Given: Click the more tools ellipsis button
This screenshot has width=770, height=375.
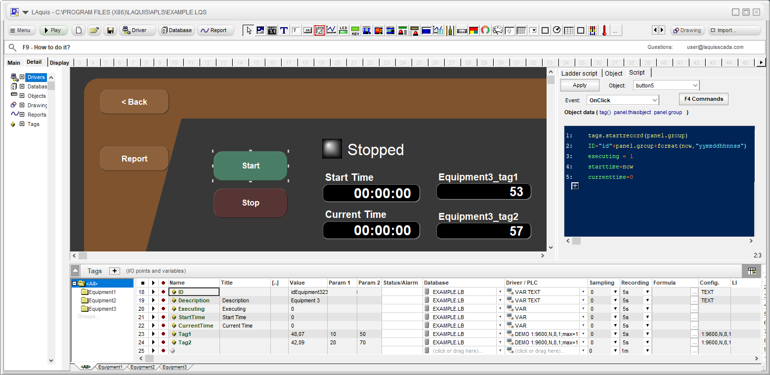Looking at the screenshot, I should (x=615, y=30).
